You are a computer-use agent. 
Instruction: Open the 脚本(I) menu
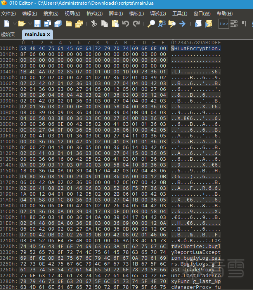[x=116, y=14]
